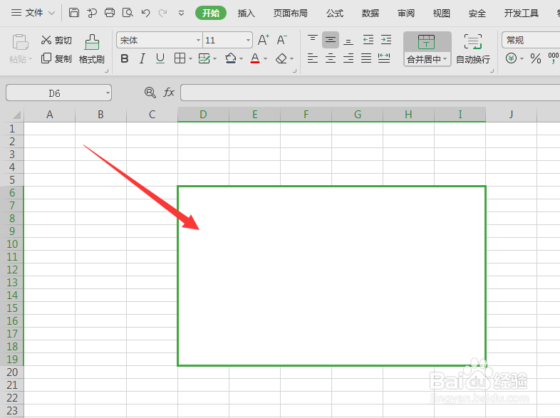560x418 pixels.
Task: Toggle Italic formatting
Action: tap(142, 58)
